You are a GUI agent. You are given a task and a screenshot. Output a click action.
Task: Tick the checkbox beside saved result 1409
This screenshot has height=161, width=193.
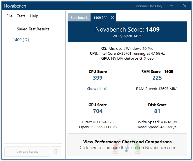tap(8, 39)
